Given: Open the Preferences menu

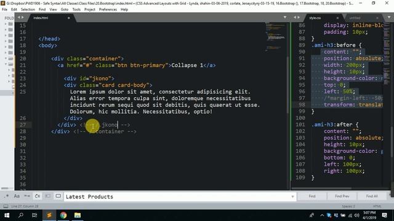Looking at the screenshot, I should tap(108, 10).
